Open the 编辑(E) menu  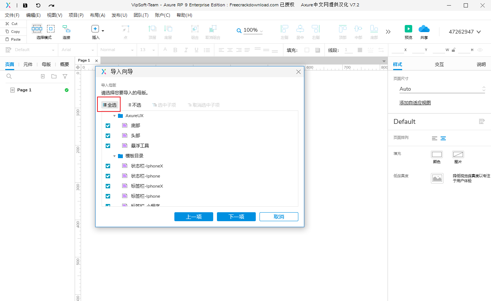[x=34, y=15]
